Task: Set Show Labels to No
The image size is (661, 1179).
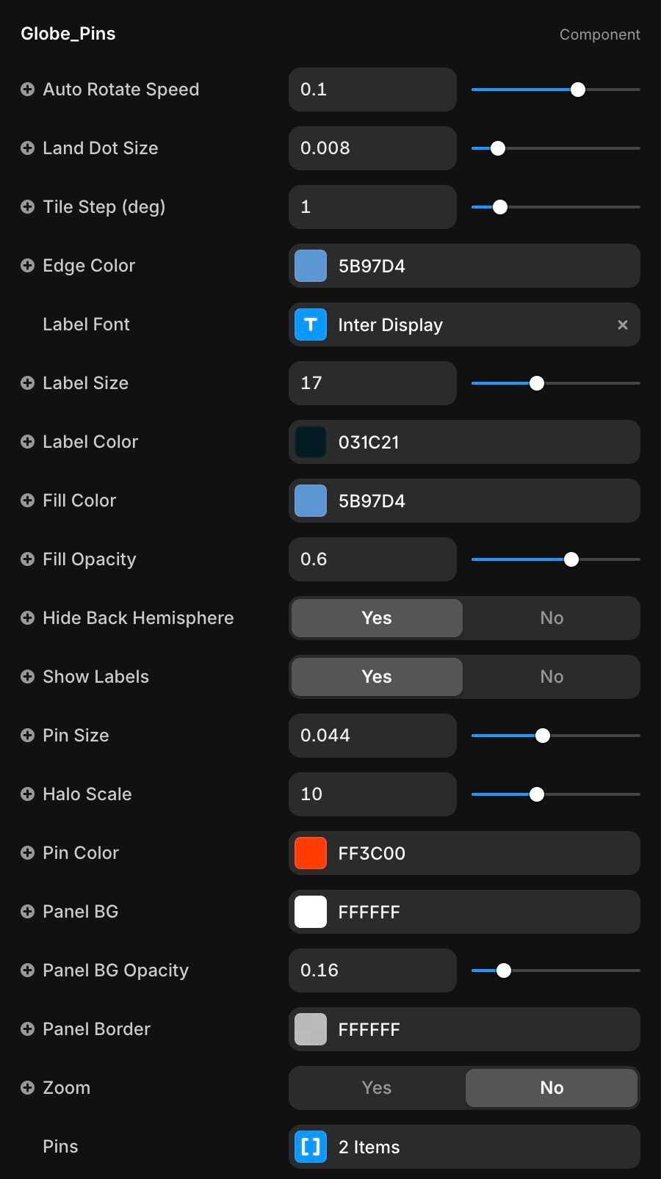Action: pyautogui.click(x=552, y=677)
